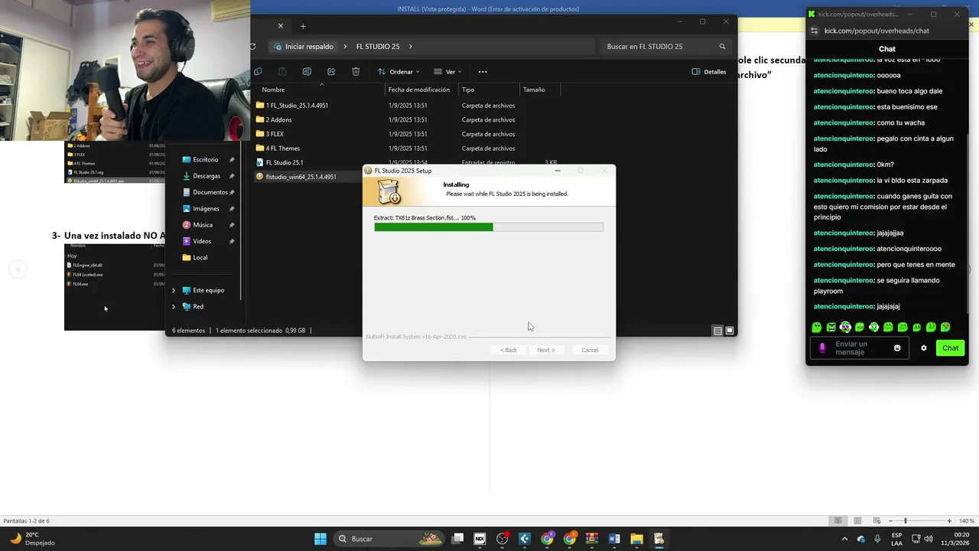Screen dimensions: 979x551
Task: Click the purple microphone icon in chat
Action: [822, 347]
